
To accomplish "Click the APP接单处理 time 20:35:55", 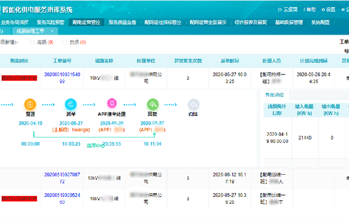I will coord(112,144).
